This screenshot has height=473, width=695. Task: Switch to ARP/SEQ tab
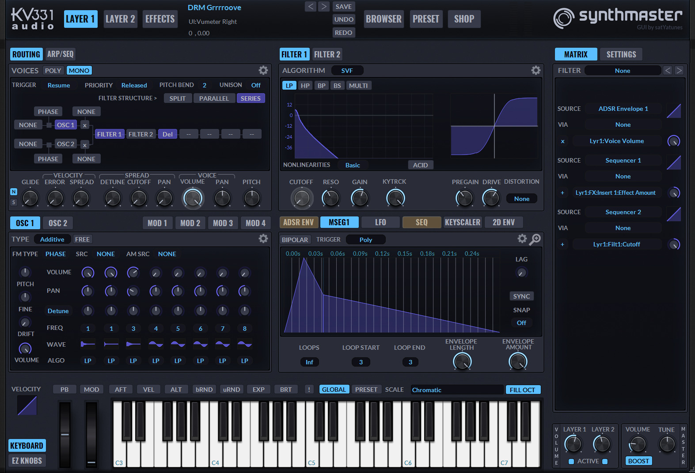(x=61, y=54)
